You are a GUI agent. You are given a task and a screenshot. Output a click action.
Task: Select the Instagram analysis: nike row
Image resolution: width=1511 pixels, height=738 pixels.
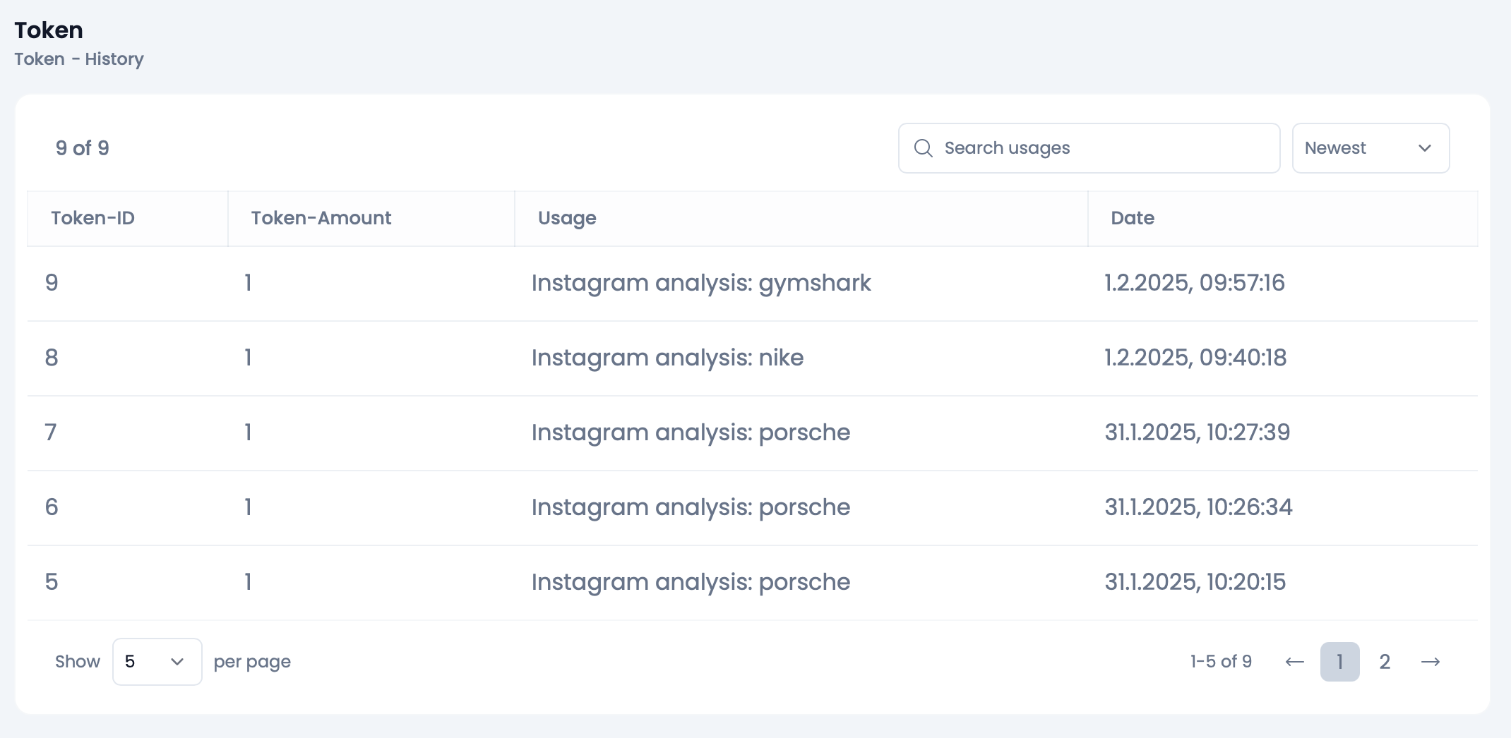point(667,358)
